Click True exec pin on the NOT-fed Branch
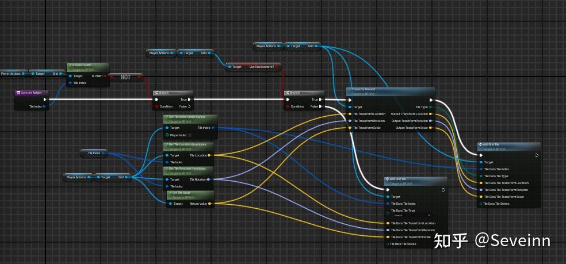This screenshot has width=566, height=264. 189,100
